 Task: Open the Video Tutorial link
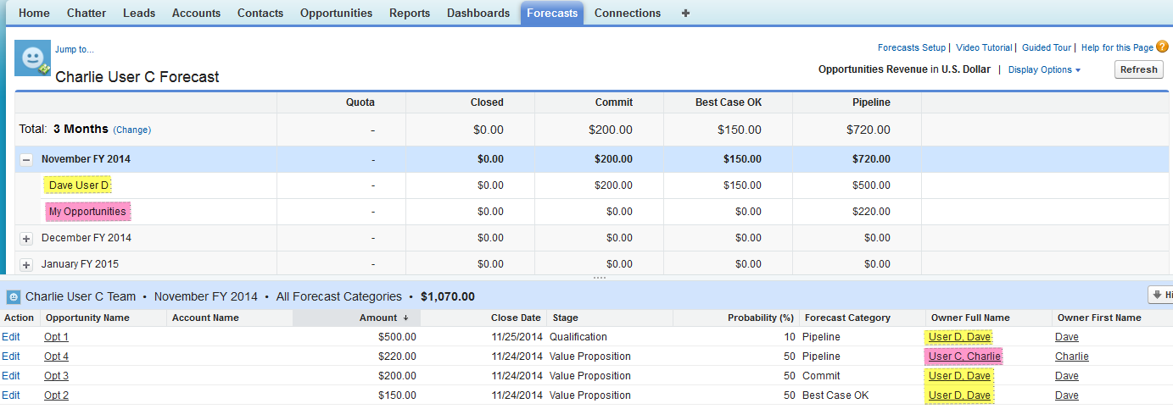984,48
